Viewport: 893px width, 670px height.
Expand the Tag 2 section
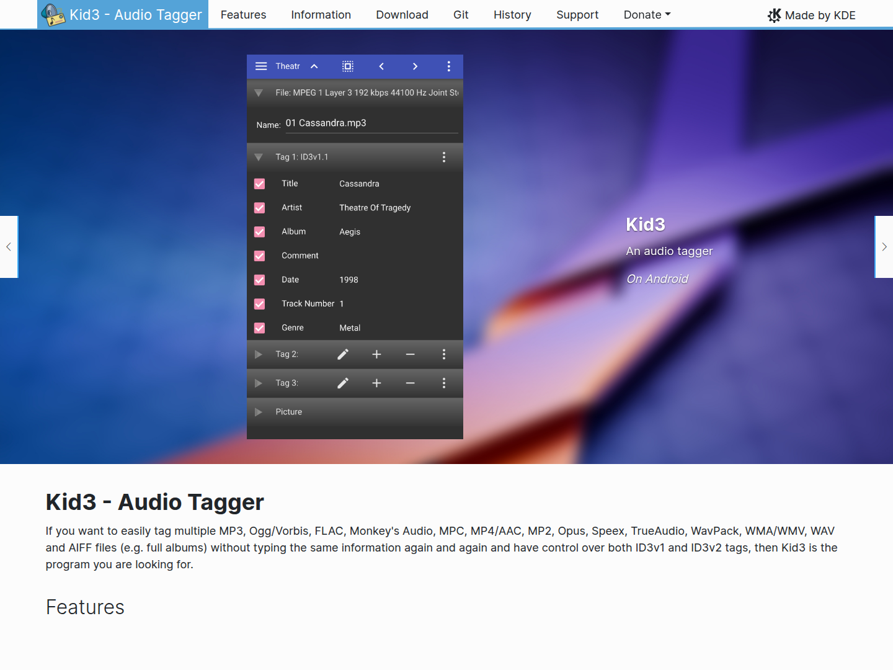(x=259, y=354)
